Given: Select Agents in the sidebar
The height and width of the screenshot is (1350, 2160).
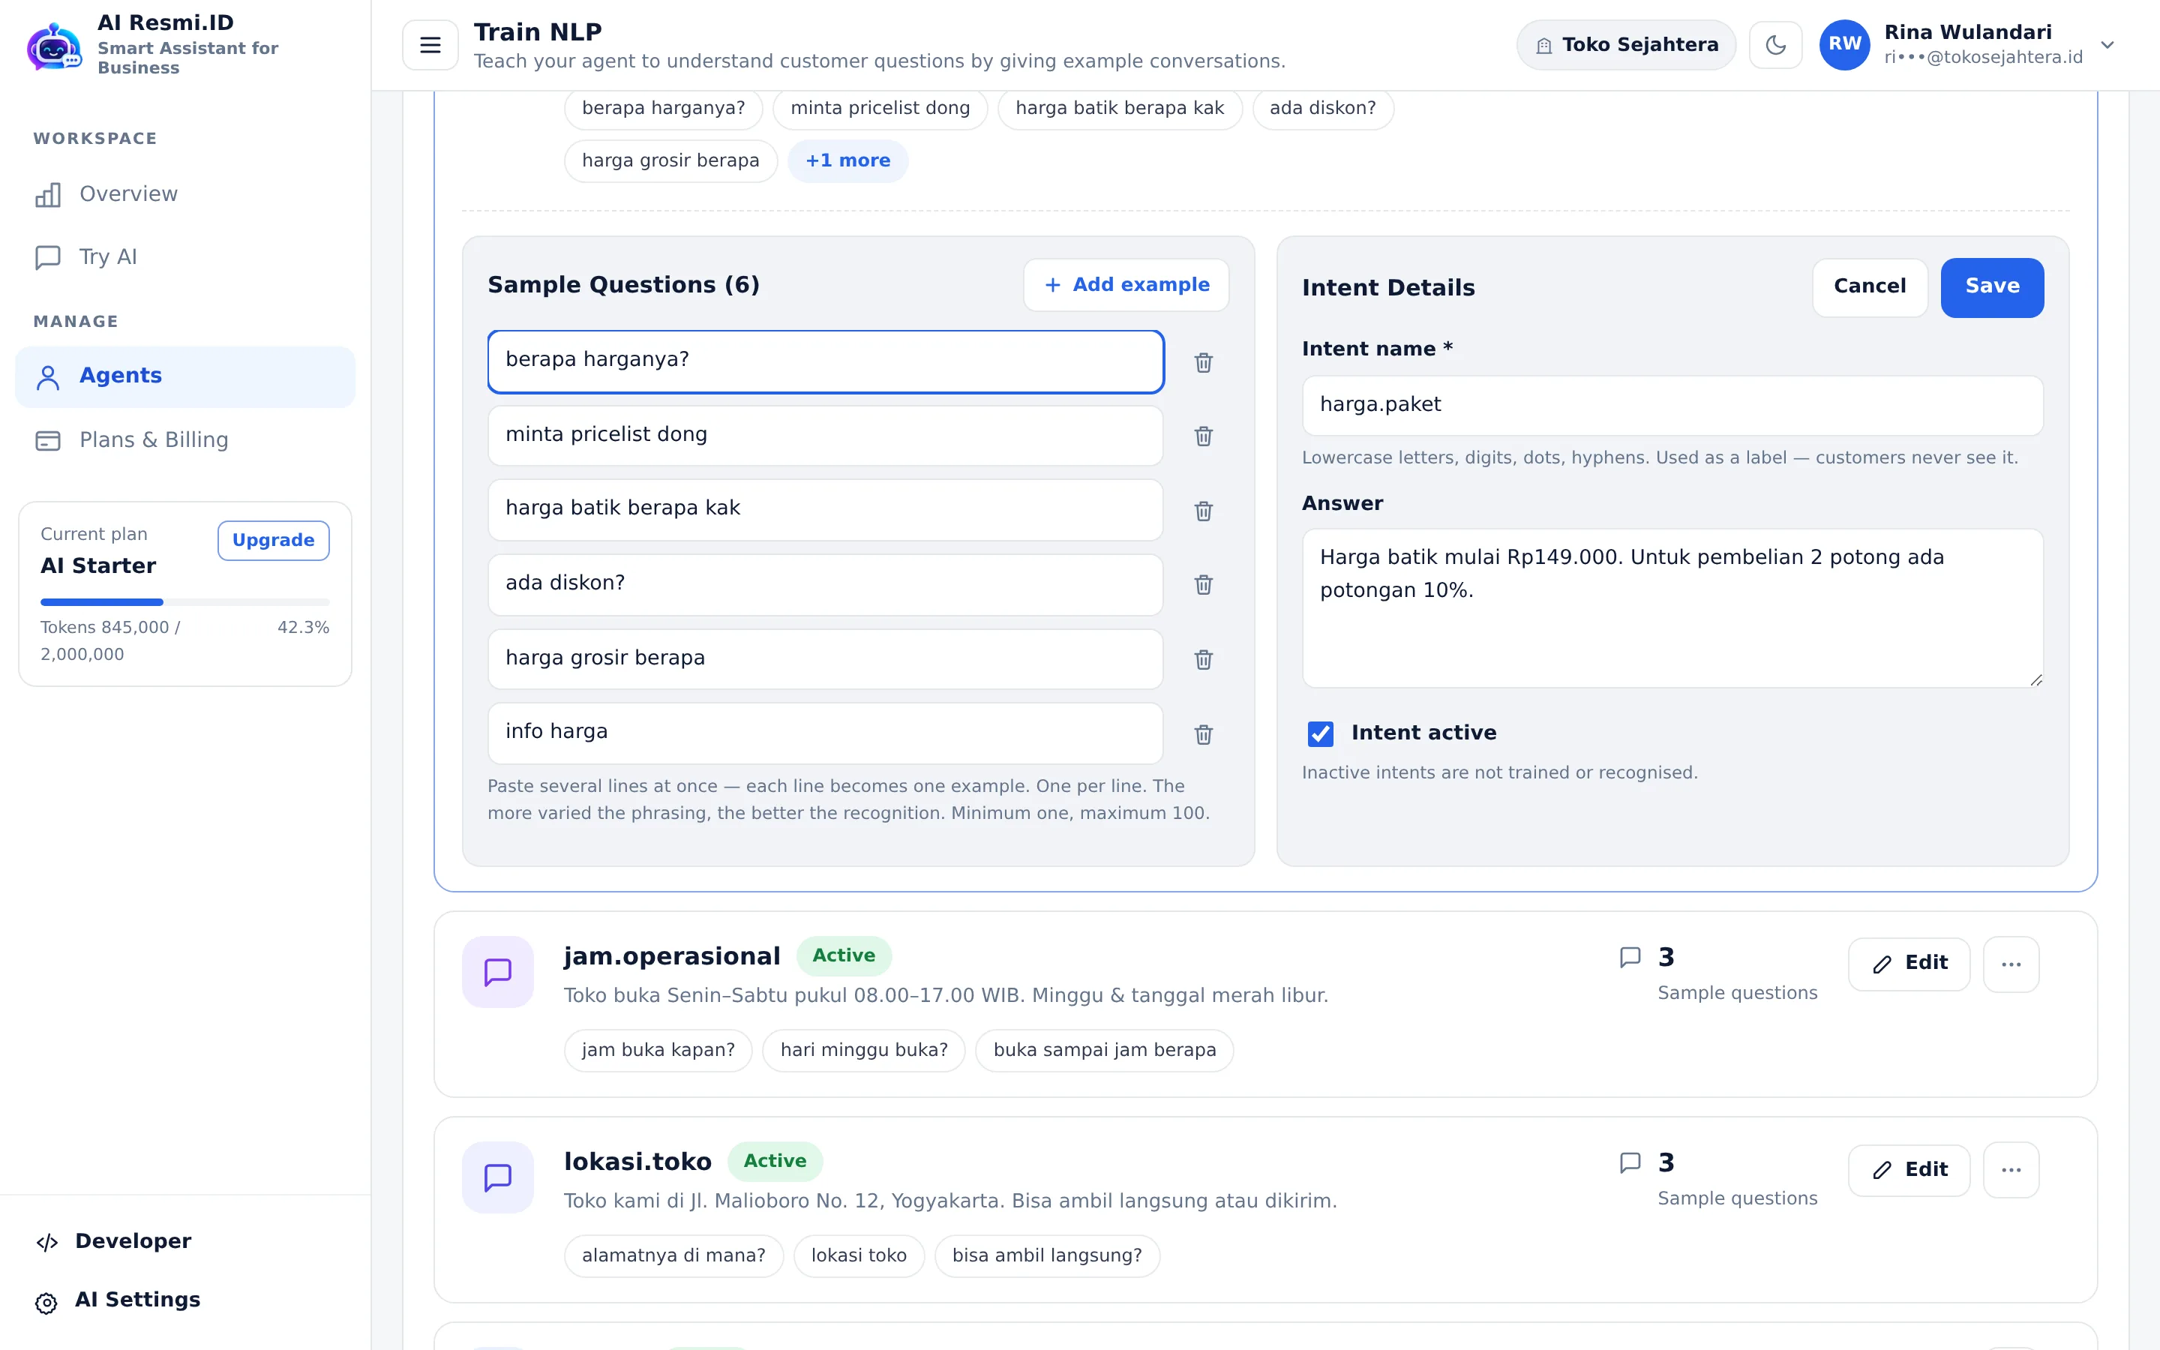Looking at the screenshot, I should click(184, 376).
